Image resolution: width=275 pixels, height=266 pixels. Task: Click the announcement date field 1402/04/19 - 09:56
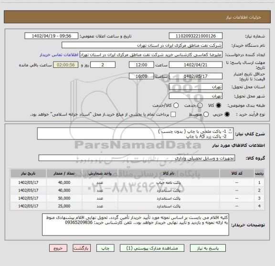click(x=52, y=36)
